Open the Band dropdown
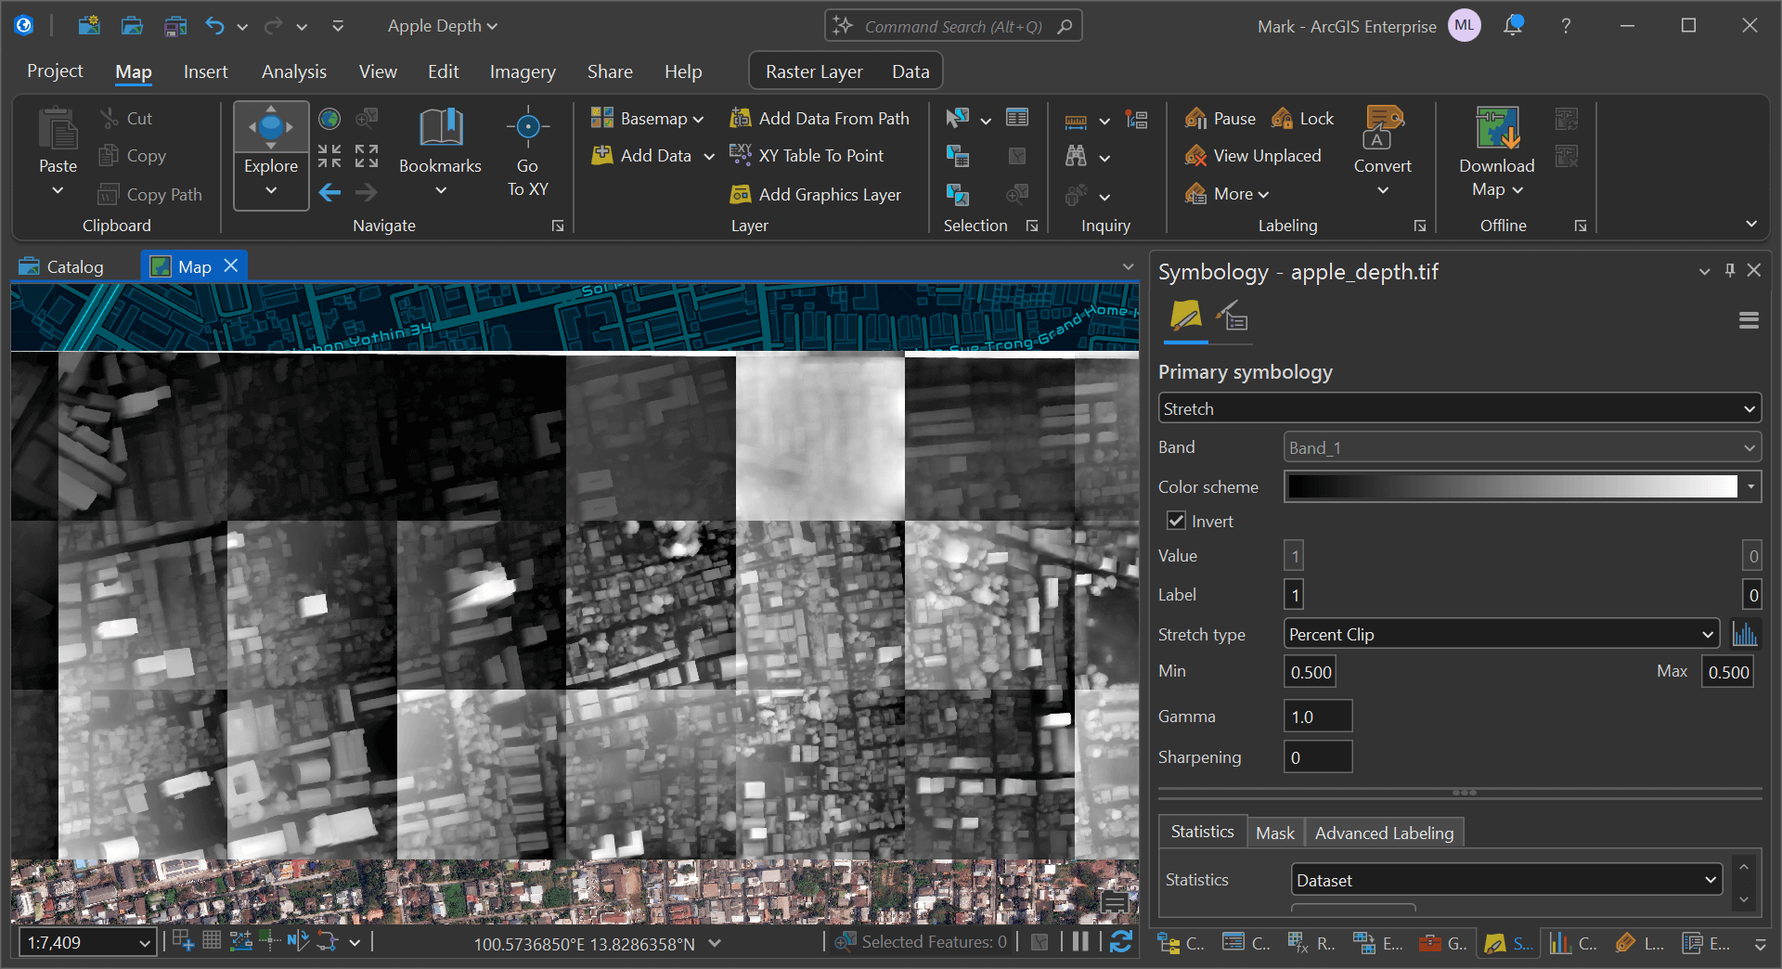 [1522, 447]
